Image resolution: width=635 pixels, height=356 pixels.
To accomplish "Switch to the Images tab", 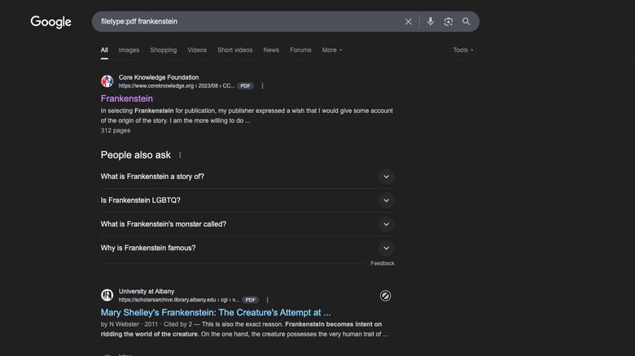I will (x=129, y=50).
